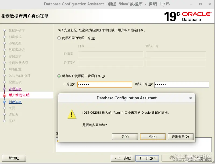Minimize the Database Configuration Assistant window
The width and height of the screenshot is (215, 164).
click(x=191, y=4)
